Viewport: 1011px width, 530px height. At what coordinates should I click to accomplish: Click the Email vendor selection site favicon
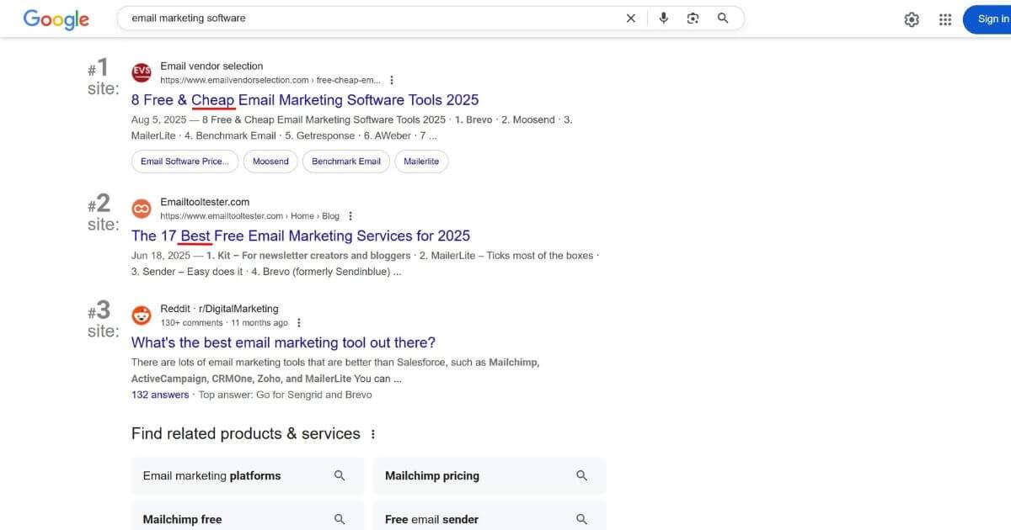pyautogui.click(x=141, y=72)
